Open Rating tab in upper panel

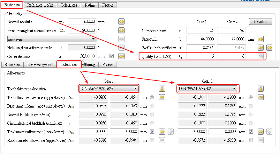(x=90, y=5)
